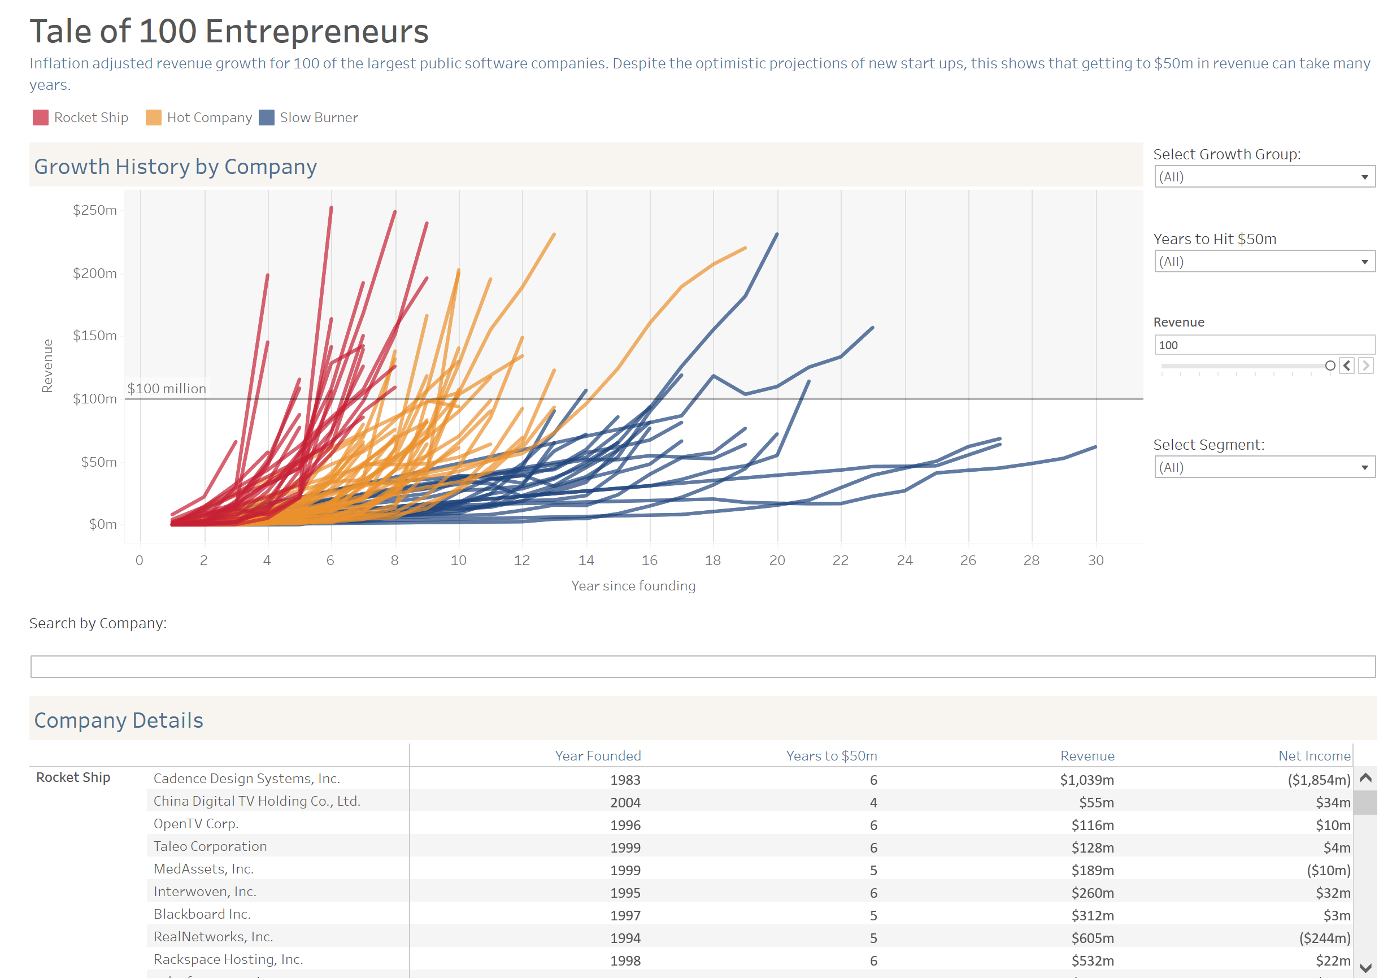
Task: Click the Year Founded column header
Action: pyautogui.click(x=597, y=756)
